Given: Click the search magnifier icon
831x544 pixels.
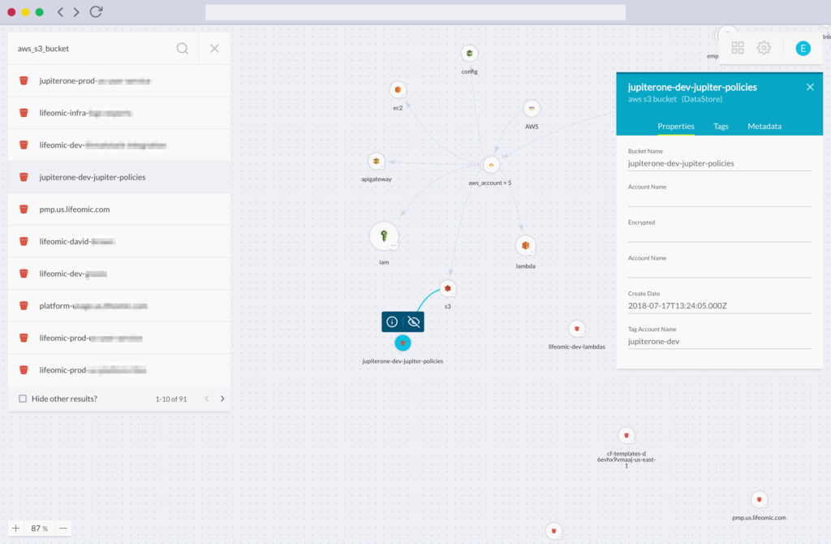Looking at the screenshot, I should pyautogui.click(x=183, y=48).
